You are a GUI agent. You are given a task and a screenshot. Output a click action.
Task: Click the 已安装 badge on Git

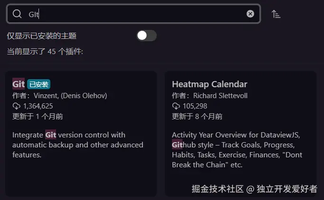[x=38, y=84]
